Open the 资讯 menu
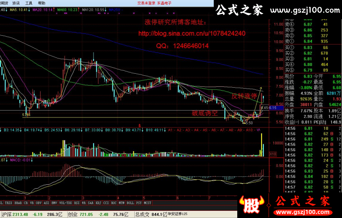The image size is (342, 218). point(16,3)
